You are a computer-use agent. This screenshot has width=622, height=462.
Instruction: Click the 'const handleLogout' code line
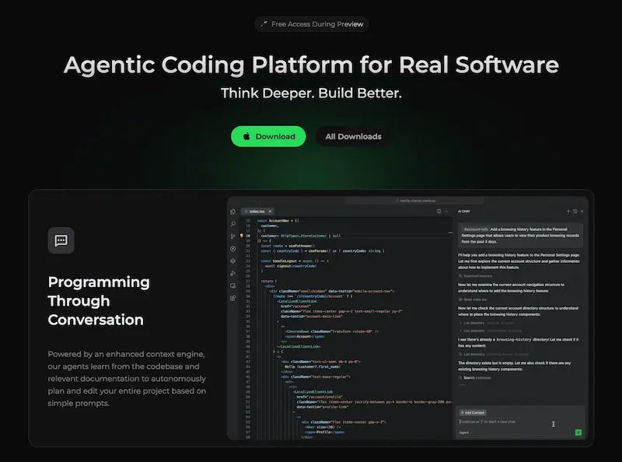(x=295, y=261)
